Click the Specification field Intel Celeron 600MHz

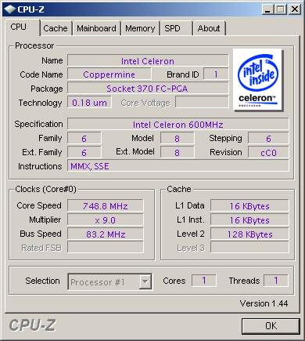click(178, 124)
